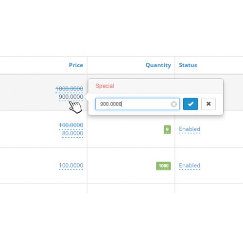
Task: Click the green quantity badge showing 9
Action: [x=167, y=129]
